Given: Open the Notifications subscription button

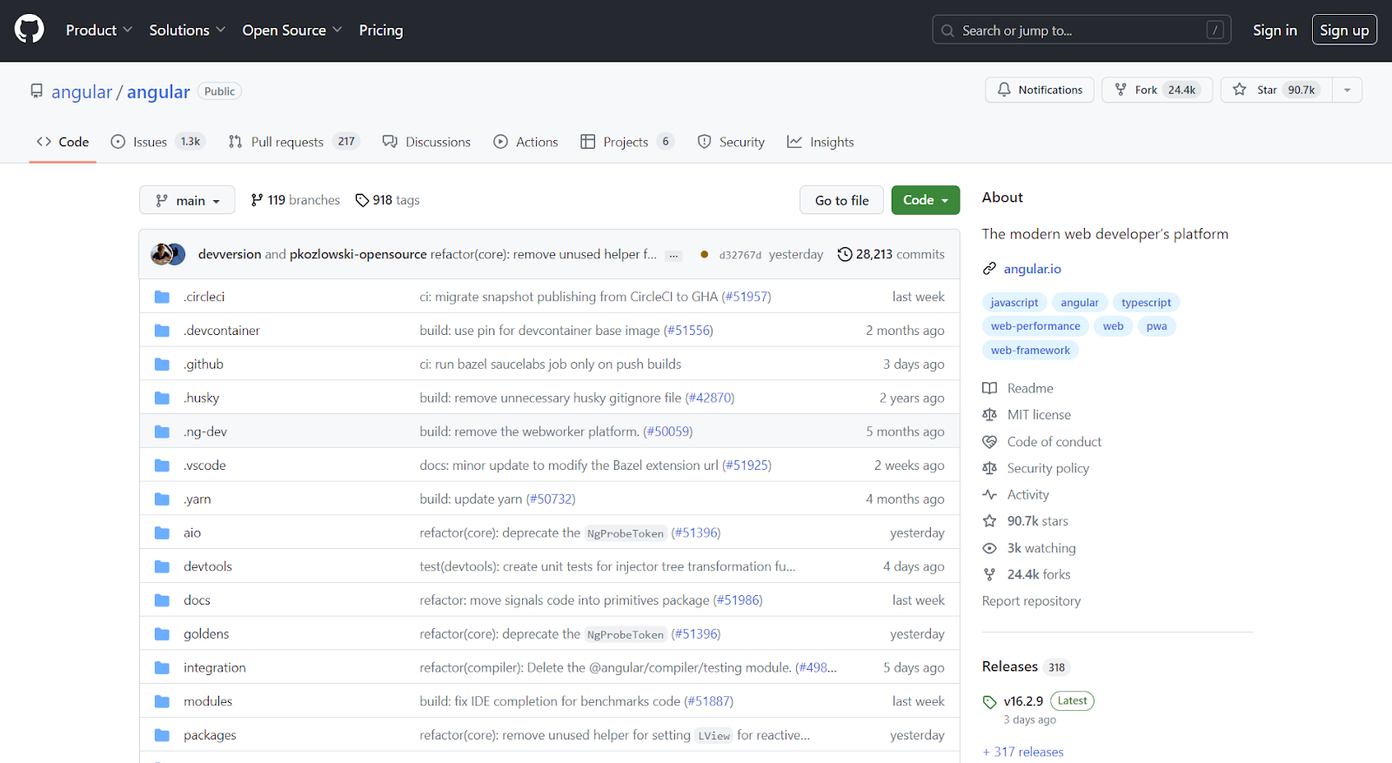Looking at the screenshot, I should click(1040, 90).
